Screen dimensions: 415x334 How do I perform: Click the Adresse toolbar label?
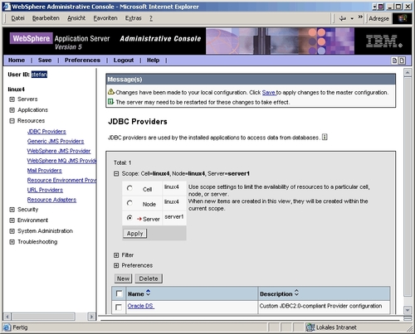(x=378, y=18)
